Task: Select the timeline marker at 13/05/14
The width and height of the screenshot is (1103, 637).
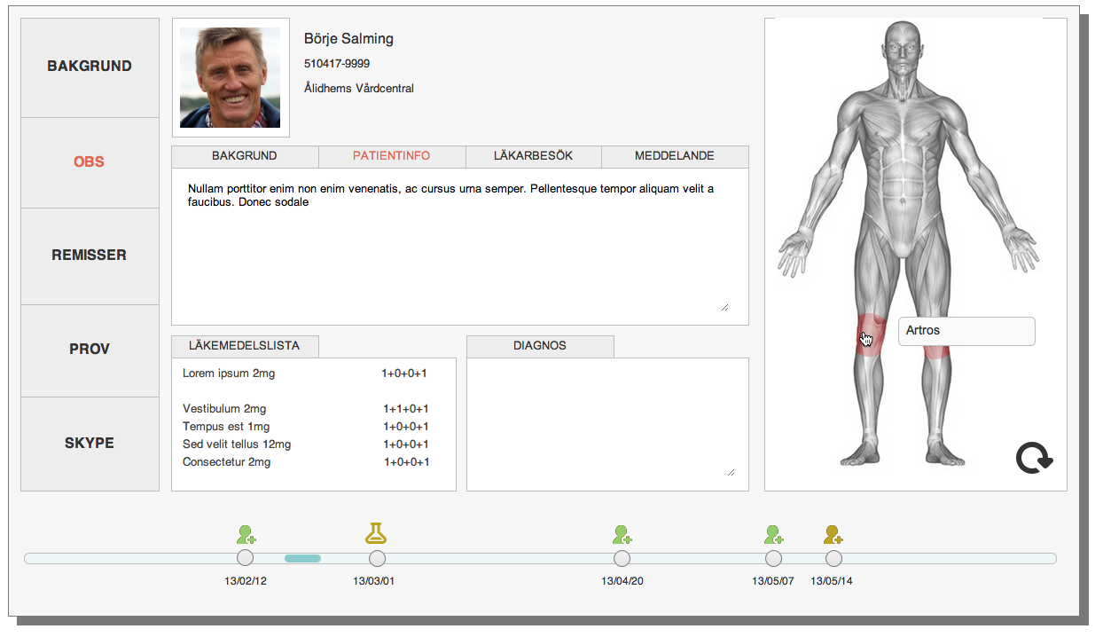Action: coord(833,558)
